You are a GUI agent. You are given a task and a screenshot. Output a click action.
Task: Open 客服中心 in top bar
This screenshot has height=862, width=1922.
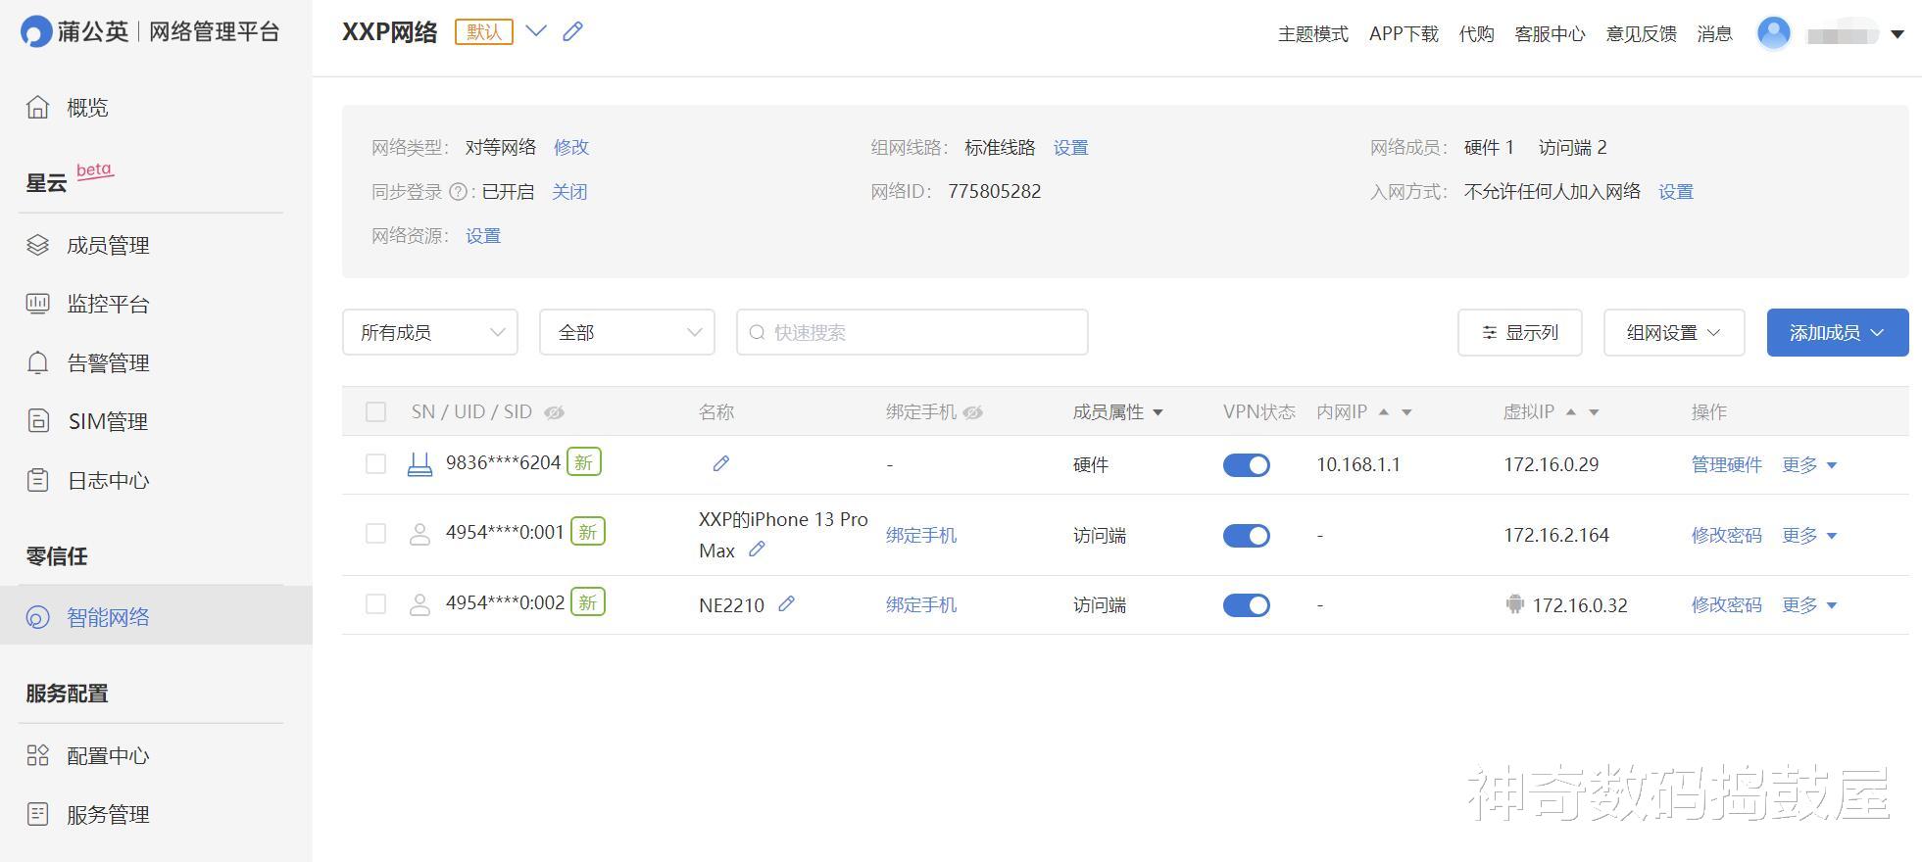[1550, 34]
